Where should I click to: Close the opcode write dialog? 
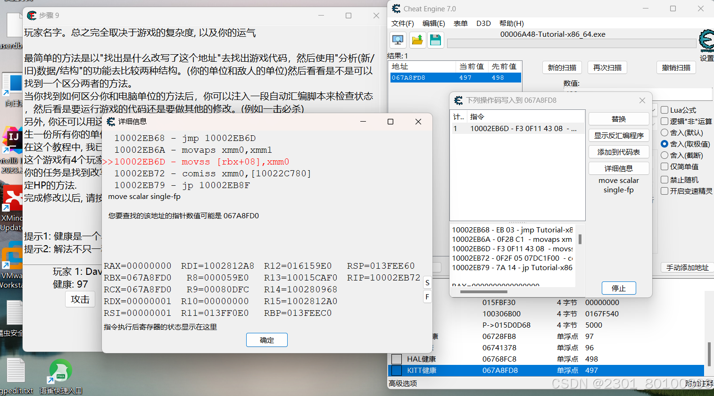642,100
